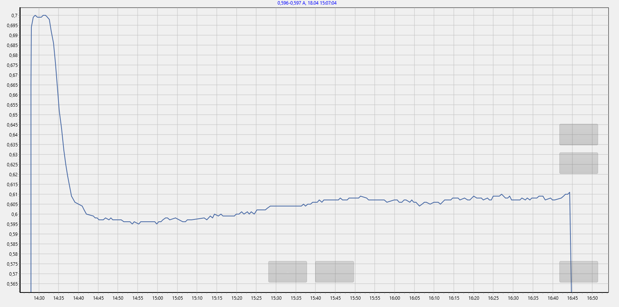
Task: Click the faint R reset overlay button
Action: pos(578,271)
